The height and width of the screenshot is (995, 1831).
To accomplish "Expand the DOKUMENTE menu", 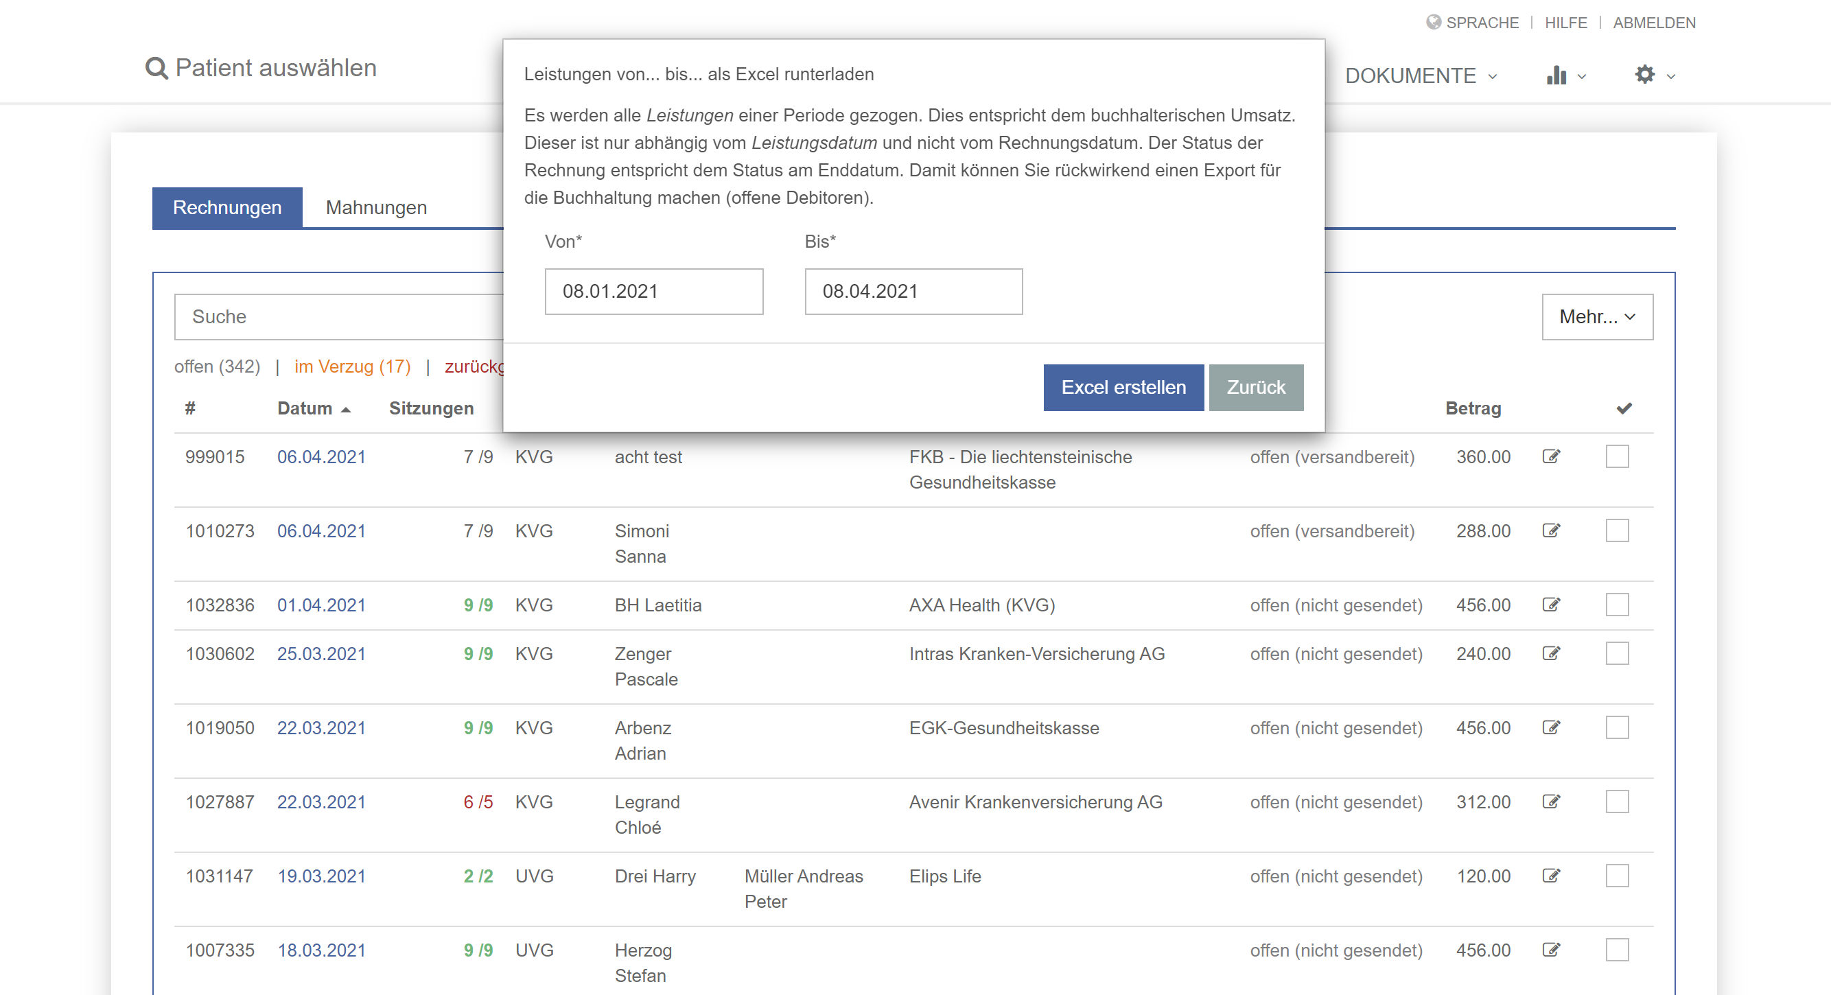I will coord(1421,75).
